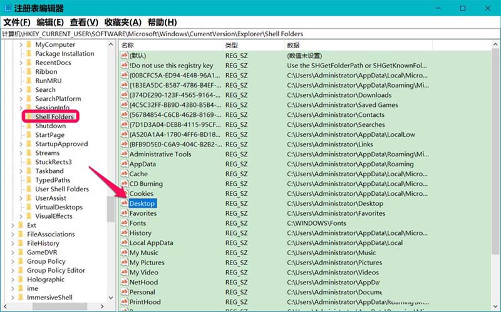Click the C:\WINDOWS\Fonts data cell

pyautogui.click(x=317, y=223)
